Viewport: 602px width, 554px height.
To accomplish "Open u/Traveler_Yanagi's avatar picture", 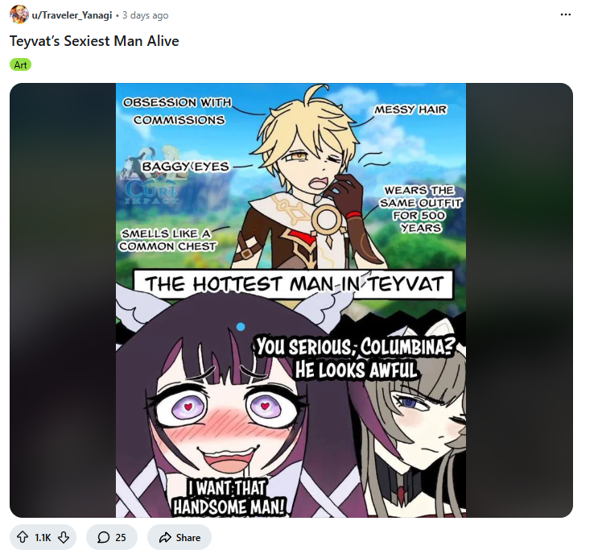I will point(19,14).
